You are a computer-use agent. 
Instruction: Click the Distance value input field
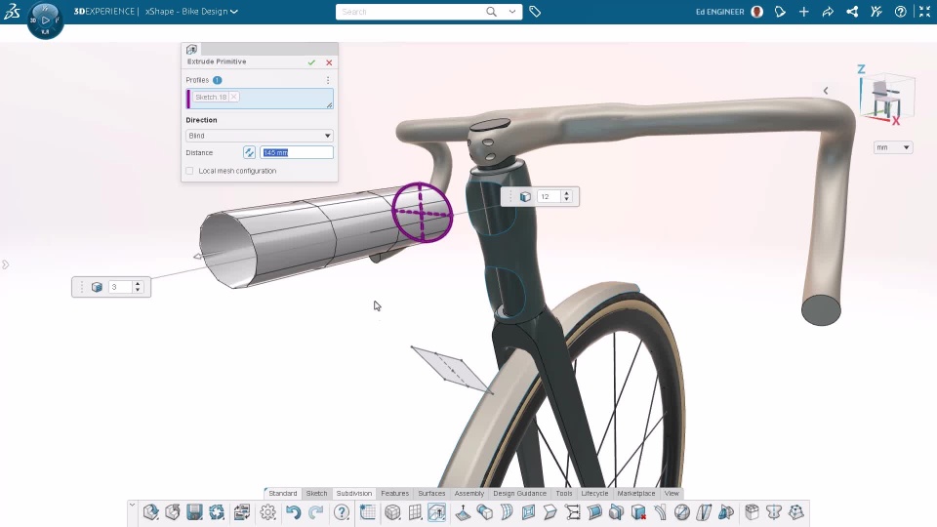297,152
